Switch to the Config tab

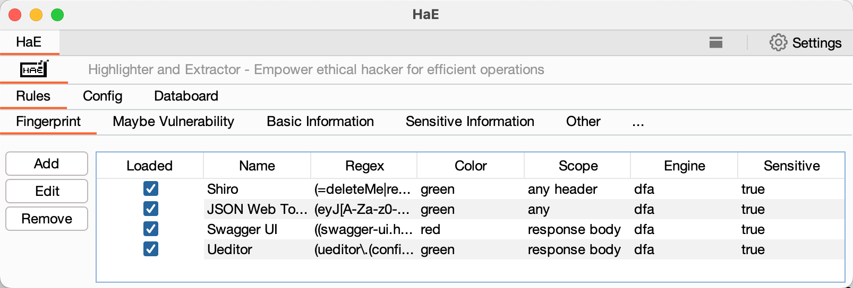(103, 96)
